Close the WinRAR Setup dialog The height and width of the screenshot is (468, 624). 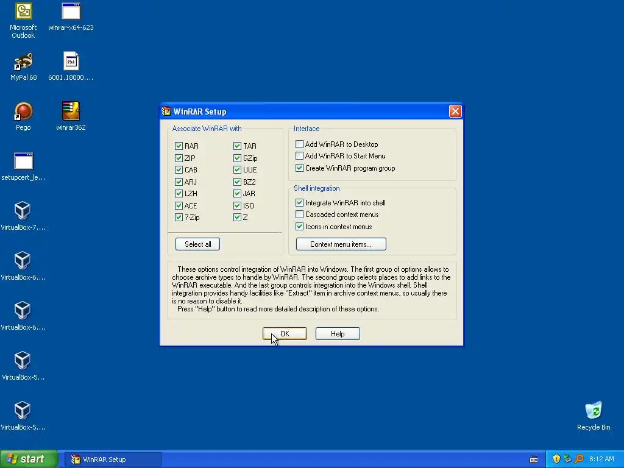click(x=455, y=112)
